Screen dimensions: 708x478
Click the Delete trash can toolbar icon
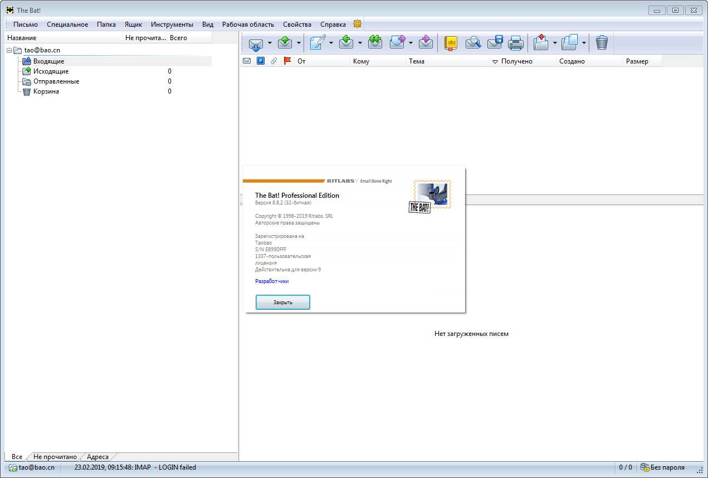coord(602,43)
